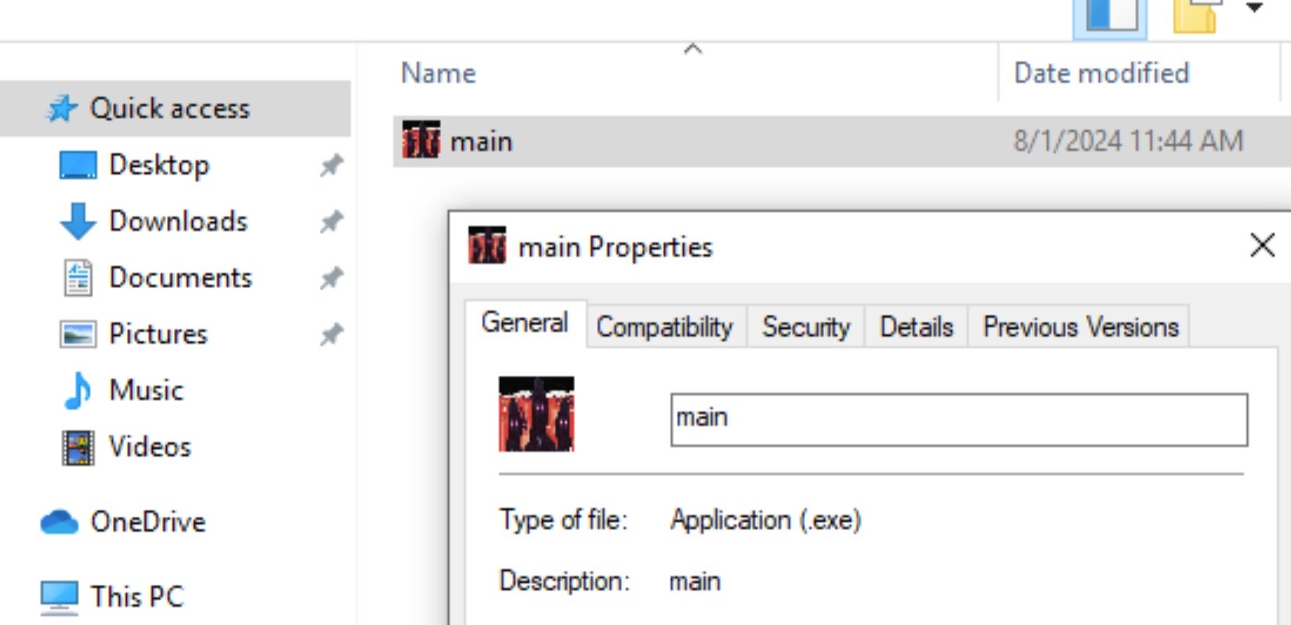This screenshot has width=1291, height=625.
Task: Show the Previous Versions tab
Action: click(x=1079, y=327)
